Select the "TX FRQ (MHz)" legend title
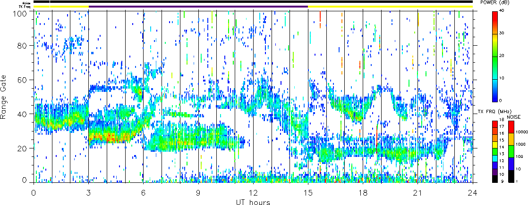The image size is (528, 205). pyautogui.click(x=492, y=112)
